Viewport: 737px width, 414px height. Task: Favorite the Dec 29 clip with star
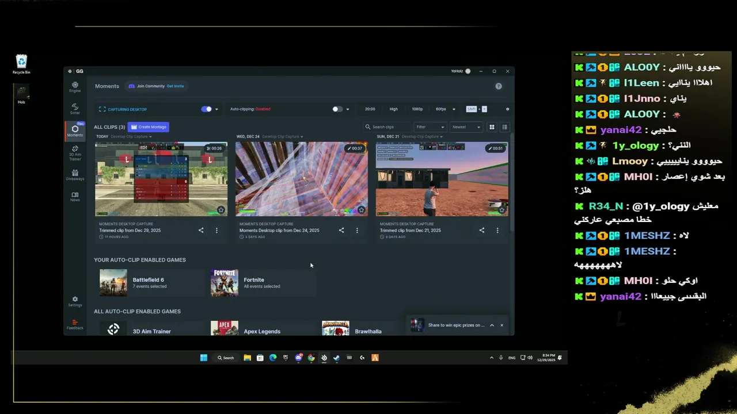pyautogui.click(x=221, y=210)
